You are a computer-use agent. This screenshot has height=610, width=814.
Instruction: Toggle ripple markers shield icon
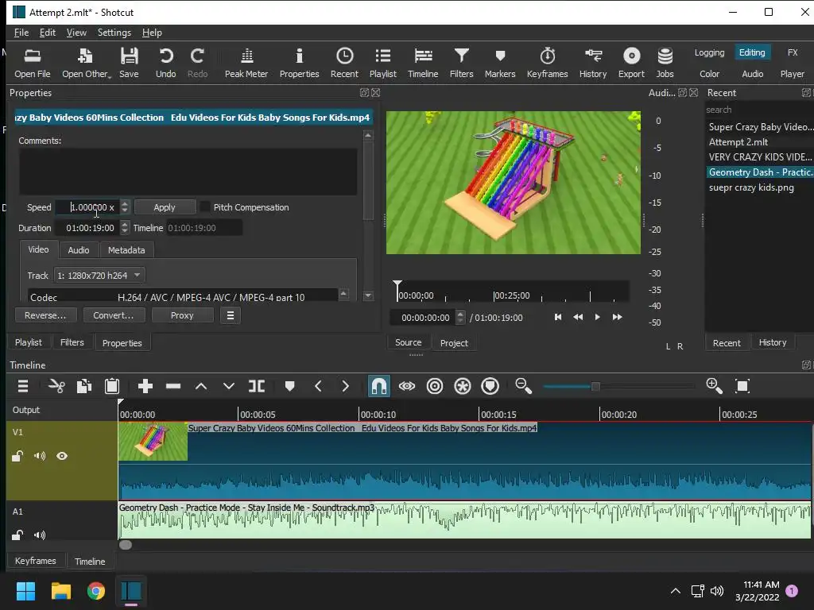pos(490,386)
